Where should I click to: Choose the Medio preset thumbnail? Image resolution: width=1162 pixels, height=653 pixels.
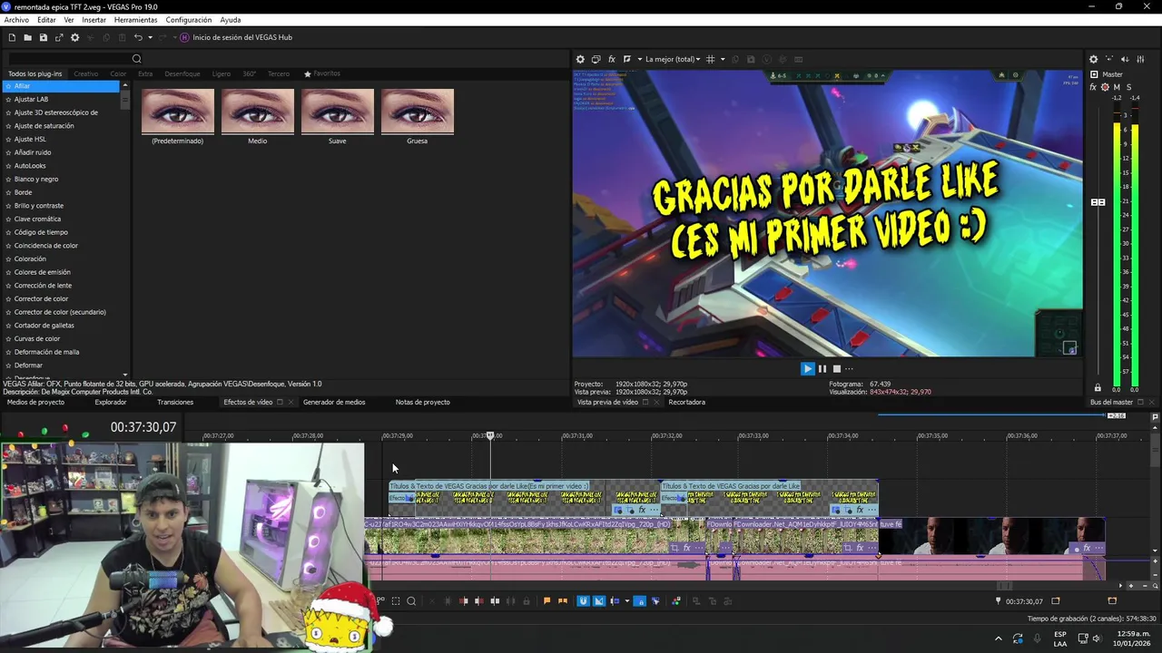[x=258, y=112]
